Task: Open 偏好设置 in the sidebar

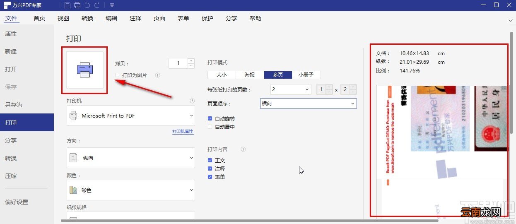Action: 27,202
